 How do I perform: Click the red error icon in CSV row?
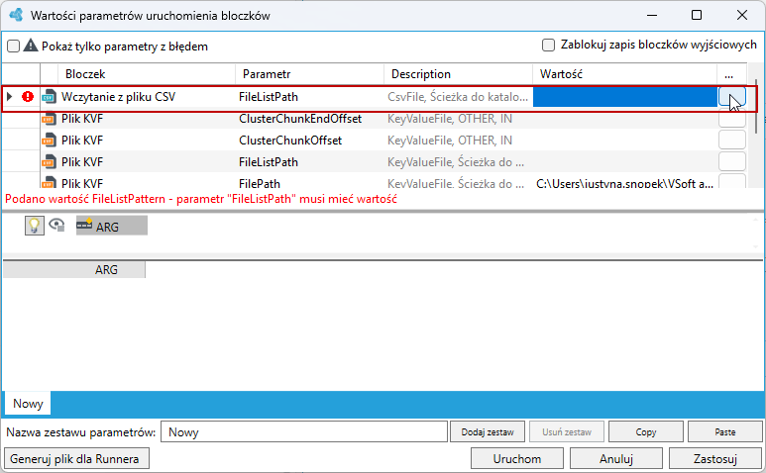coord(28,97)
